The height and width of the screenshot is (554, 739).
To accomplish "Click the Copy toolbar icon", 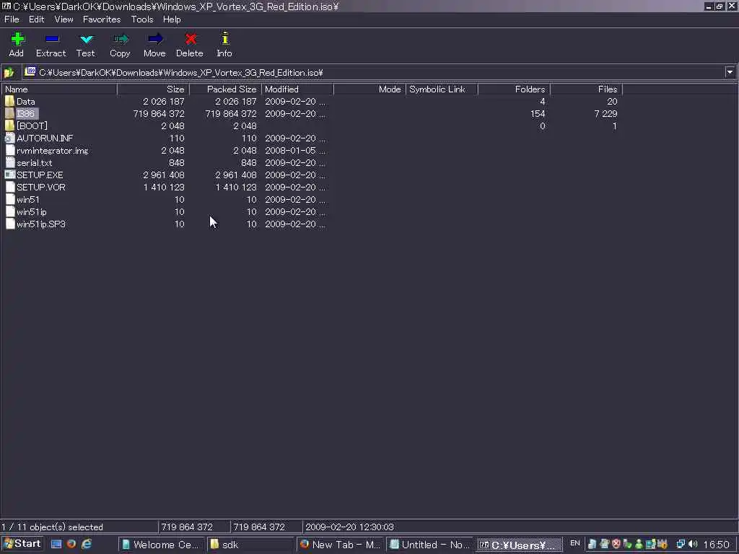I will [121, 39].
